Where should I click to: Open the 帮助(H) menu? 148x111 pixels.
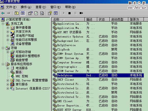[70, 7]
